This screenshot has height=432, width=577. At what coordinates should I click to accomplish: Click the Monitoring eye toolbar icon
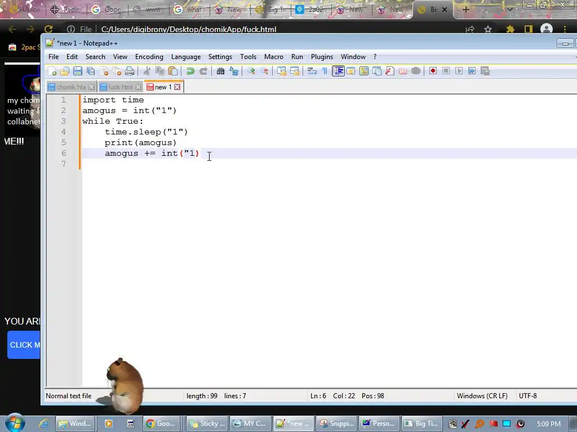click(416, 71)
